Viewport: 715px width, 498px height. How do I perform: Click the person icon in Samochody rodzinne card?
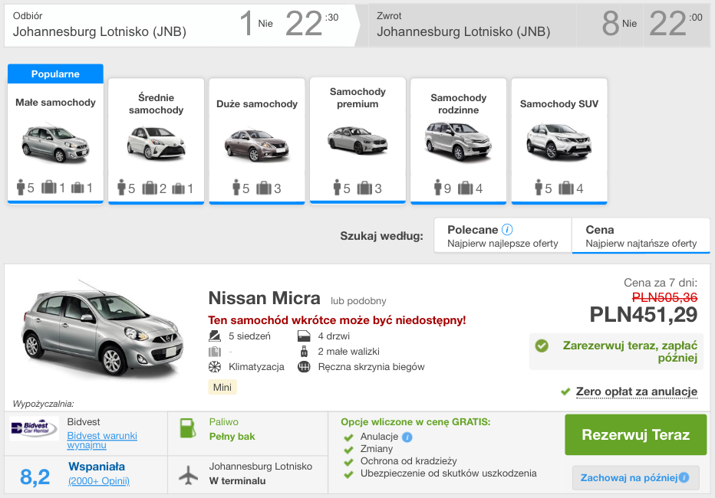tap(438, 187)
